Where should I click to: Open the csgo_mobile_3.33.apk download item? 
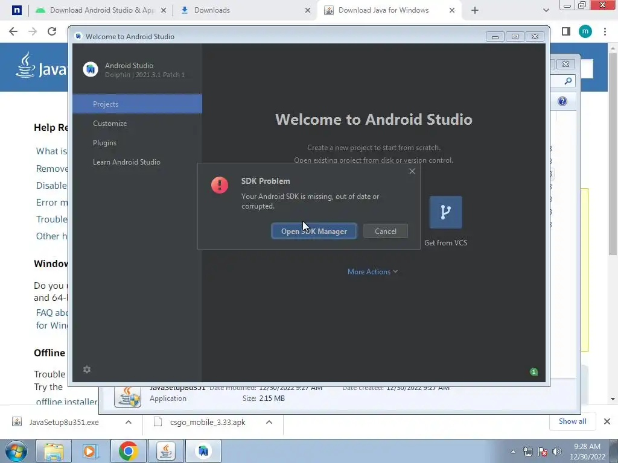coord(208,422)
